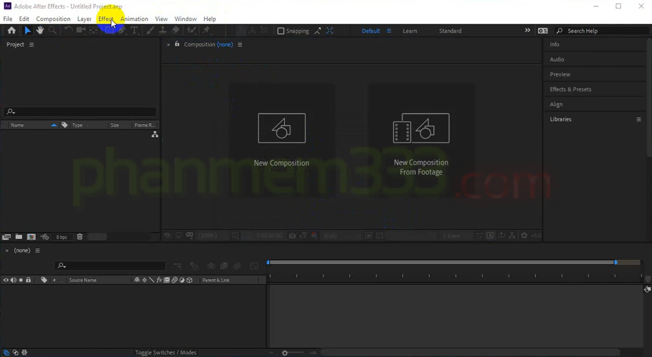This screenshot has width=652, height=357.
Task: Sort project items by Name column
Action: click(x=17, y=125)
